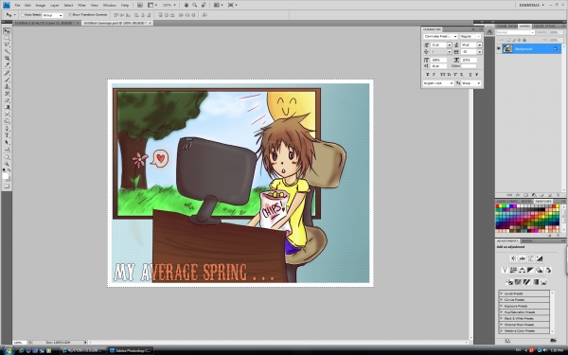Click the Zoom tool in the application bar
The height and width of the screenshot is (355, 568).
tap(194, 5)
